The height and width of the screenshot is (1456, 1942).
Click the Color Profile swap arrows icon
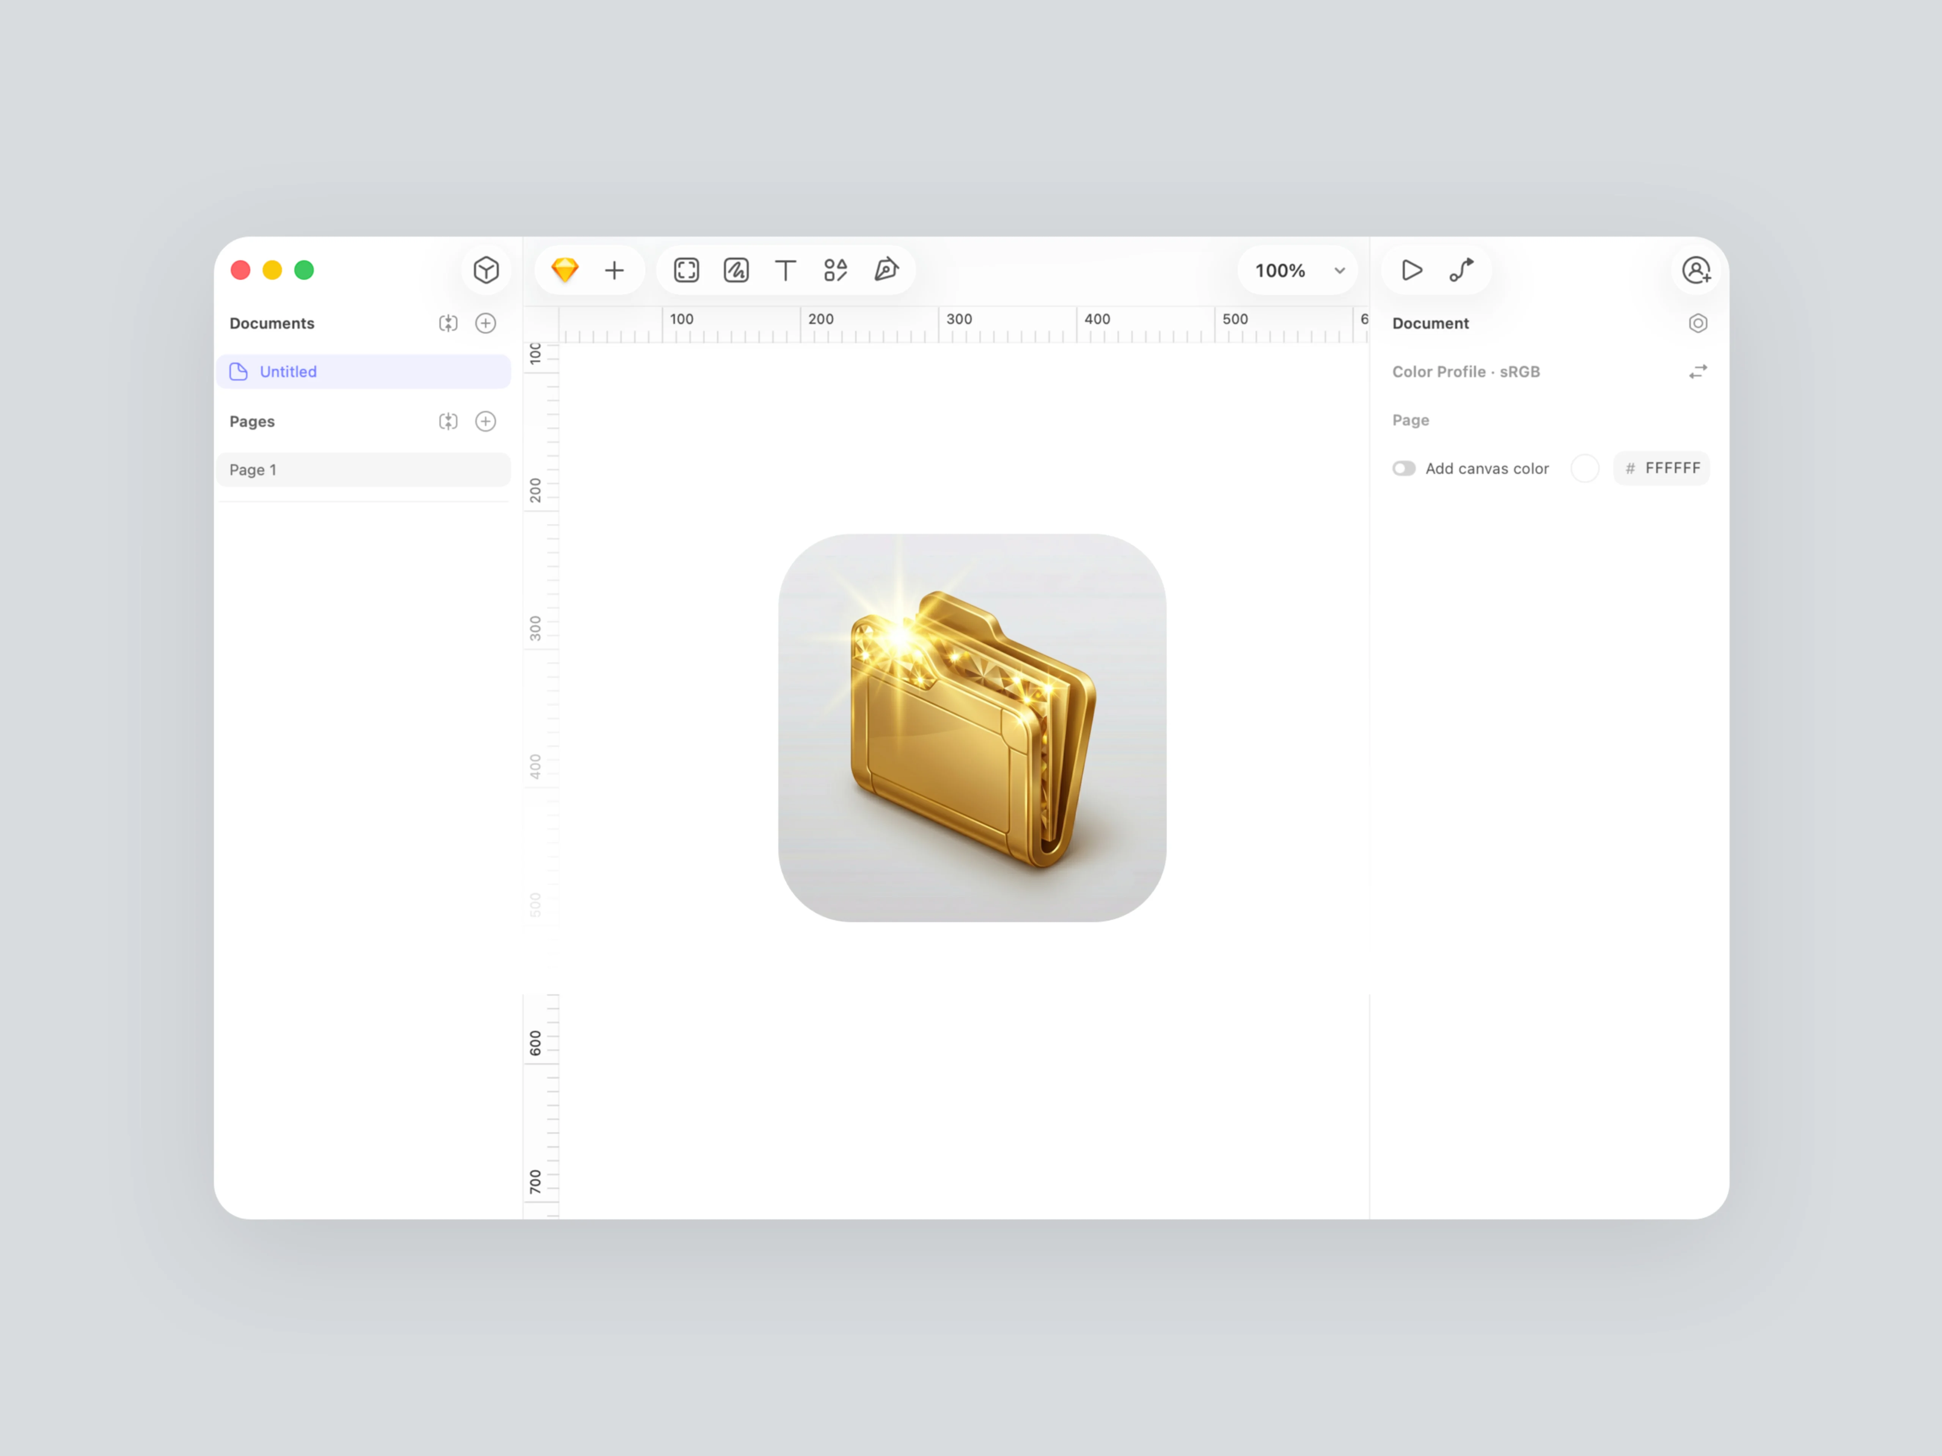tap(1698, 372)
